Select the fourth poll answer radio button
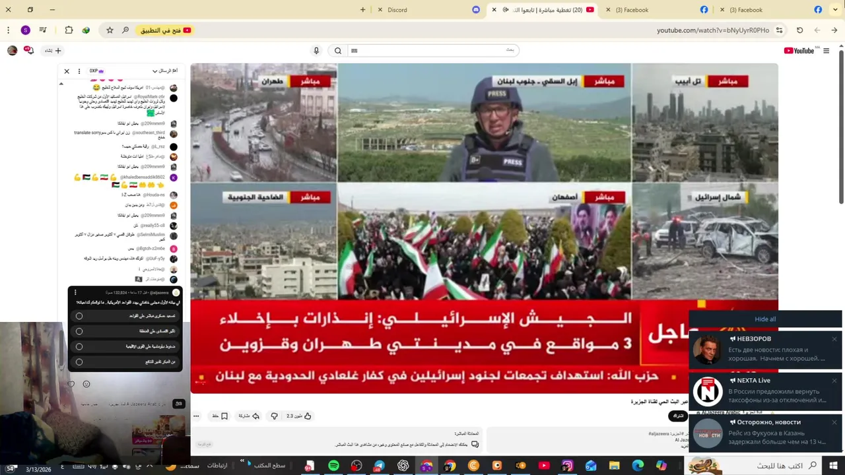Image resolution: width=845 pixels, height=475 pixels. [x=79, y=362]
